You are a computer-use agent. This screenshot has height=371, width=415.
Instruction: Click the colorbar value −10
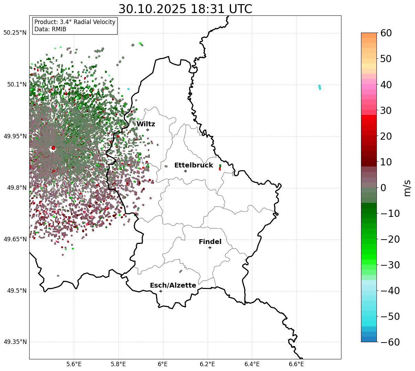point(390,213)
